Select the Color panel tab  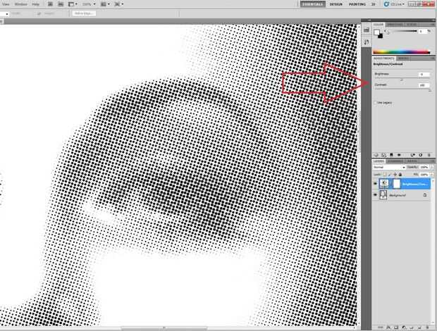click(378, 25)
